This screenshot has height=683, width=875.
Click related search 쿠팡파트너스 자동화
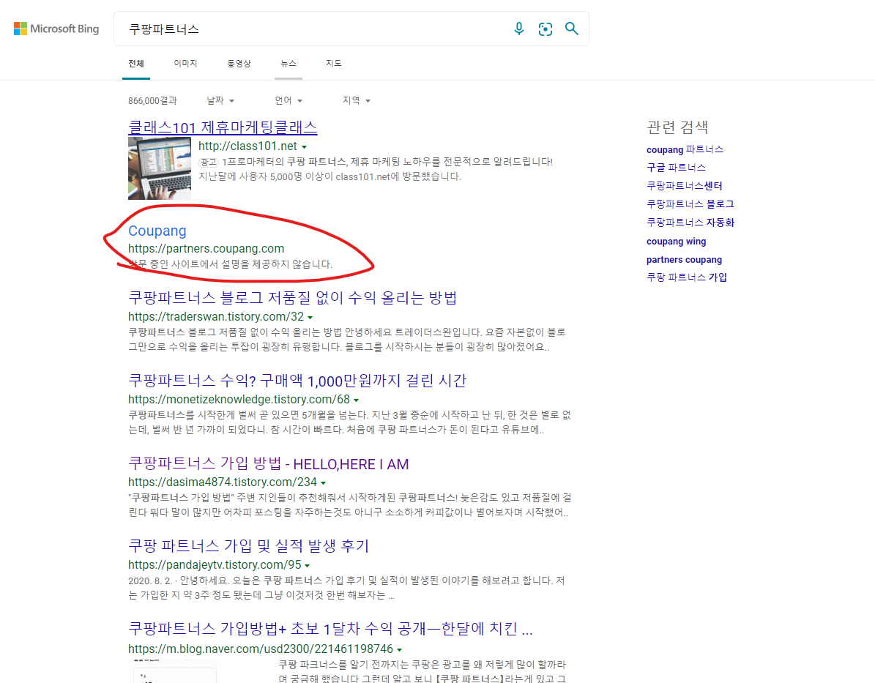point(690,223)
